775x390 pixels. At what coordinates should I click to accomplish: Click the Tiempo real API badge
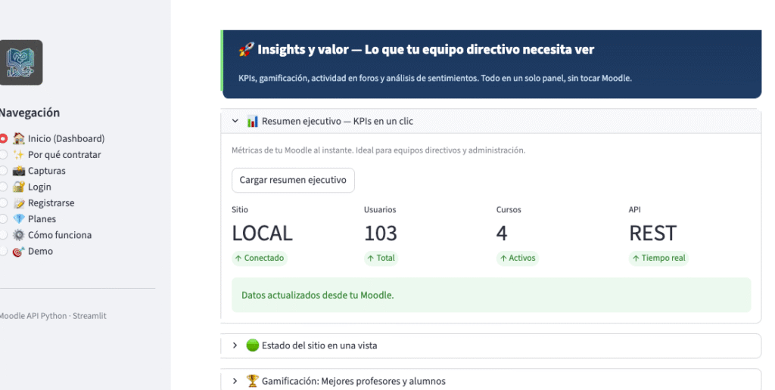658,258
